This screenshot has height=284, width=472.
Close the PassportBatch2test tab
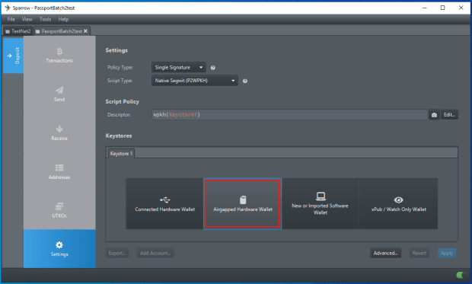[85, 31]
